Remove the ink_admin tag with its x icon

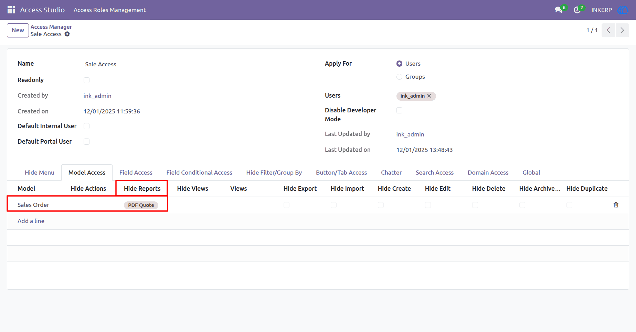click(429, 96)
